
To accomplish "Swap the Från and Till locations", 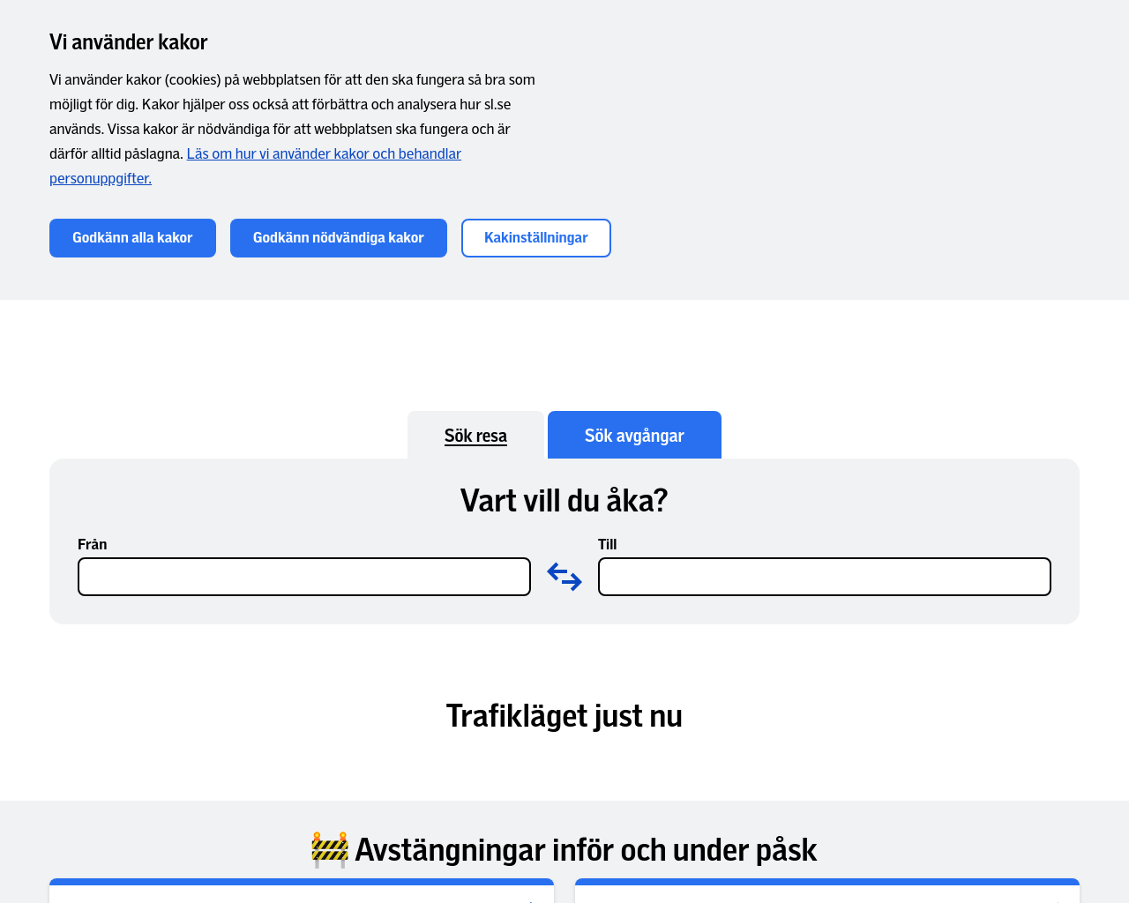I will [564, 577].
